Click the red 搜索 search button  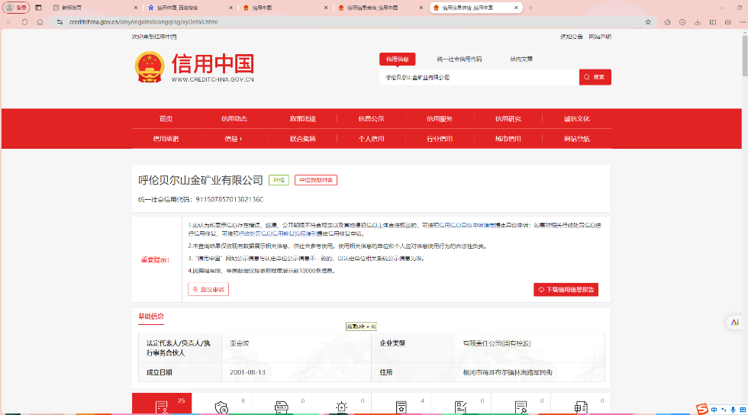[x=595, y=77]
